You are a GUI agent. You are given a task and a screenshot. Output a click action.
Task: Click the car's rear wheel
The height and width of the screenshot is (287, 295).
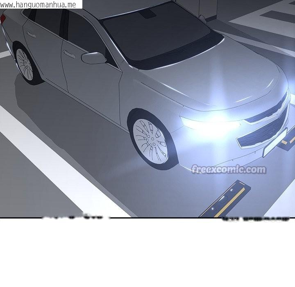(25, 65)
